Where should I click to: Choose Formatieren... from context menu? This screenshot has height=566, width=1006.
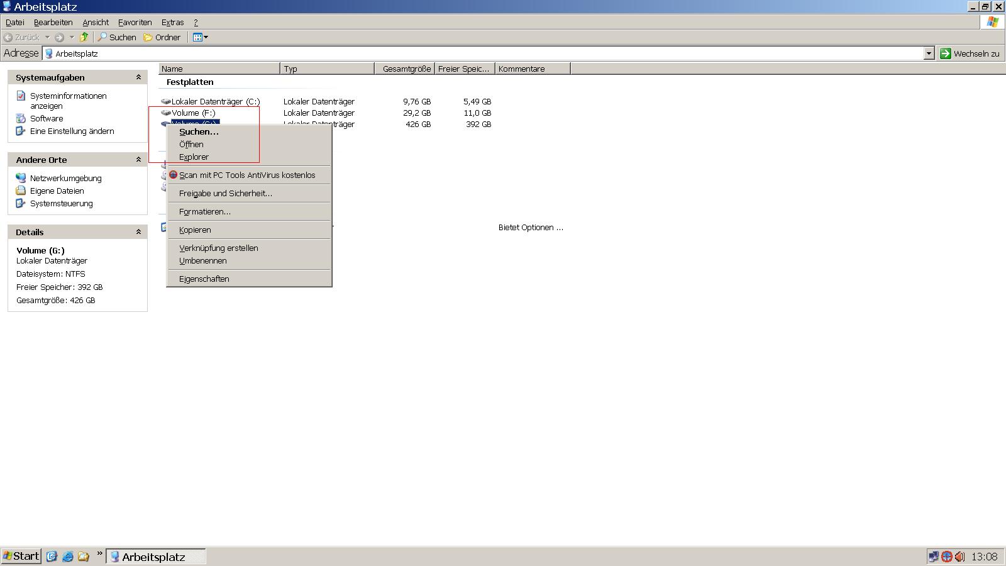pos(204,211)
